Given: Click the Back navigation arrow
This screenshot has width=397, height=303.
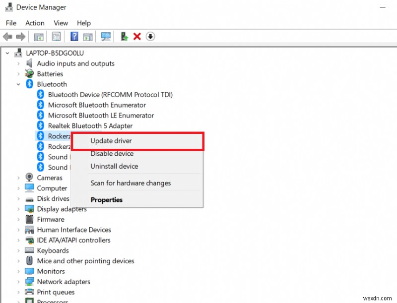Looking at the screenshot, I should 7,36.
